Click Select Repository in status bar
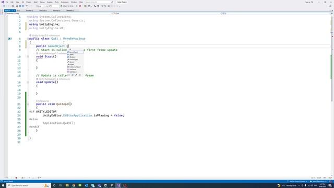Image resolution: width=334 pixels, height=188 pixels. 318,181
